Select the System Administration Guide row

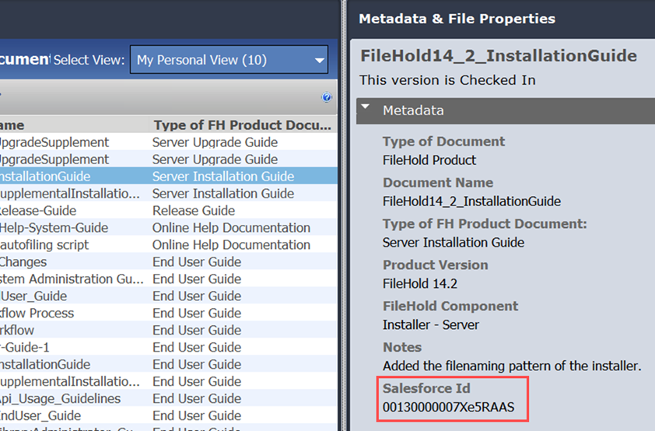pyautogui.click(x=168, y=279)
